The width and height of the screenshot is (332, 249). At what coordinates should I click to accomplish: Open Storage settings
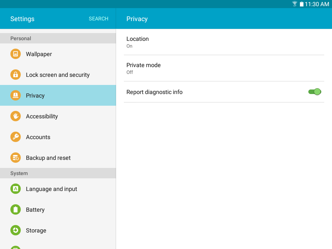click(x=58, y=230)
